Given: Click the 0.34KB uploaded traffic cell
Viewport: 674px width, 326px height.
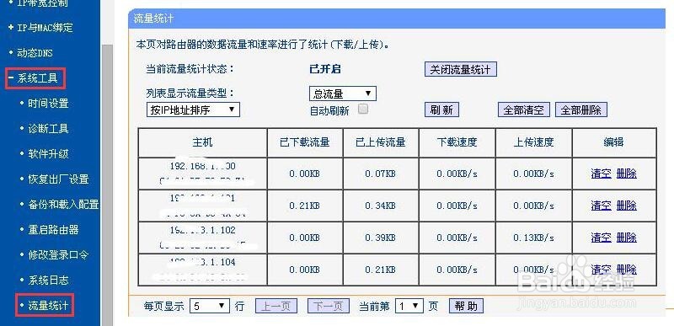Looking at the screenshot, I should pos(381,206).
